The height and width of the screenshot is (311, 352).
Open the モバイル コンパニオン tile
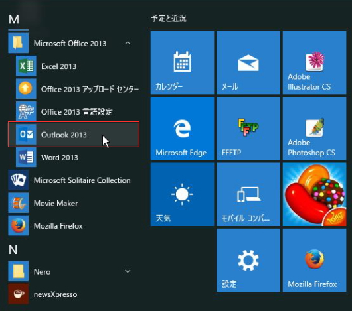248,194
